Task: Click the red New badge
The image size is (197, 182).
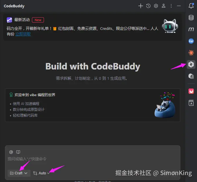Action: (x=38, y=20)
